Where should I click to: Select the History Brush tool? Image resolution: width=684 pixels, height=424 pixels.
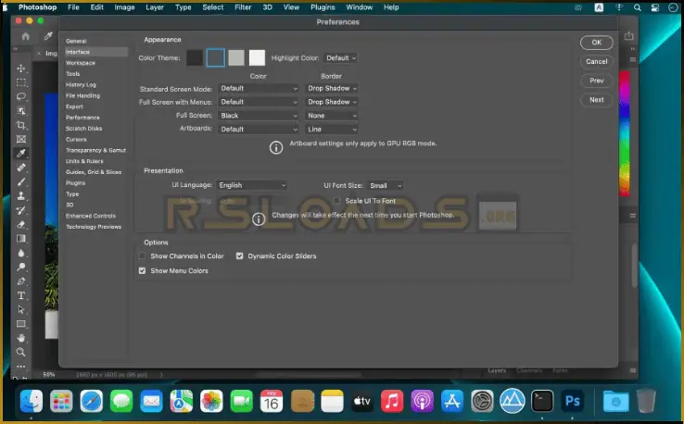[x=21, y=210]
